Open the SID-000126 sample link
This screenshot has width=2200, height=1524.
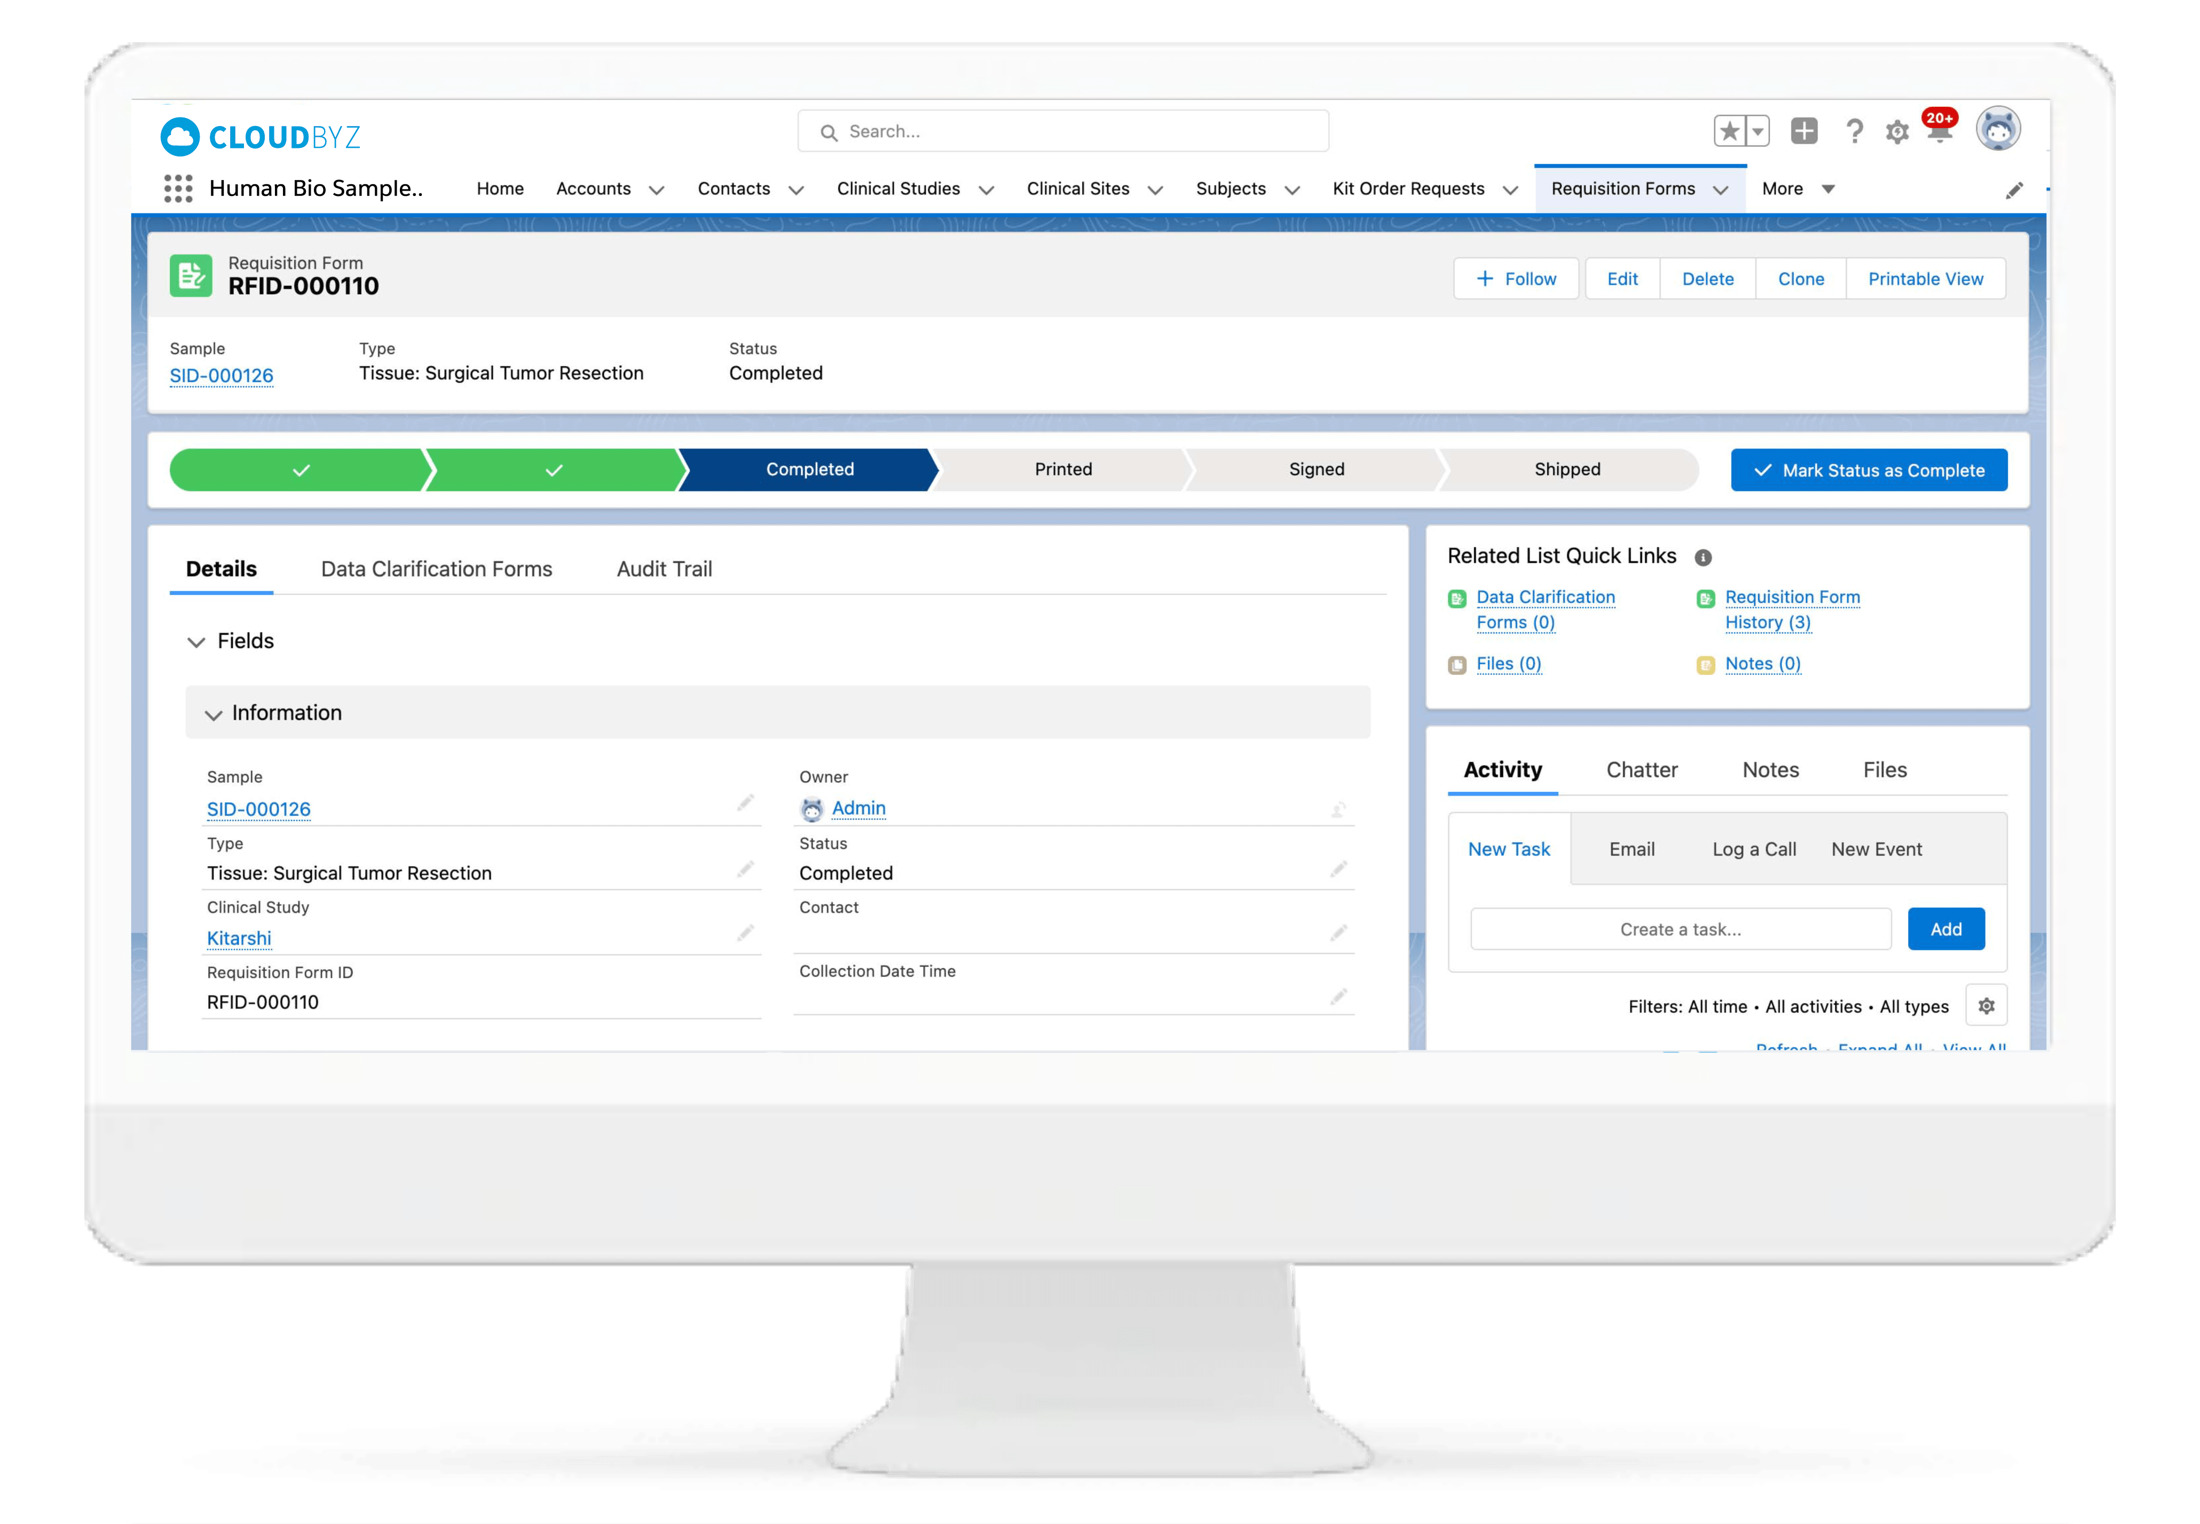pyautogui.click(x=222, y=375)
